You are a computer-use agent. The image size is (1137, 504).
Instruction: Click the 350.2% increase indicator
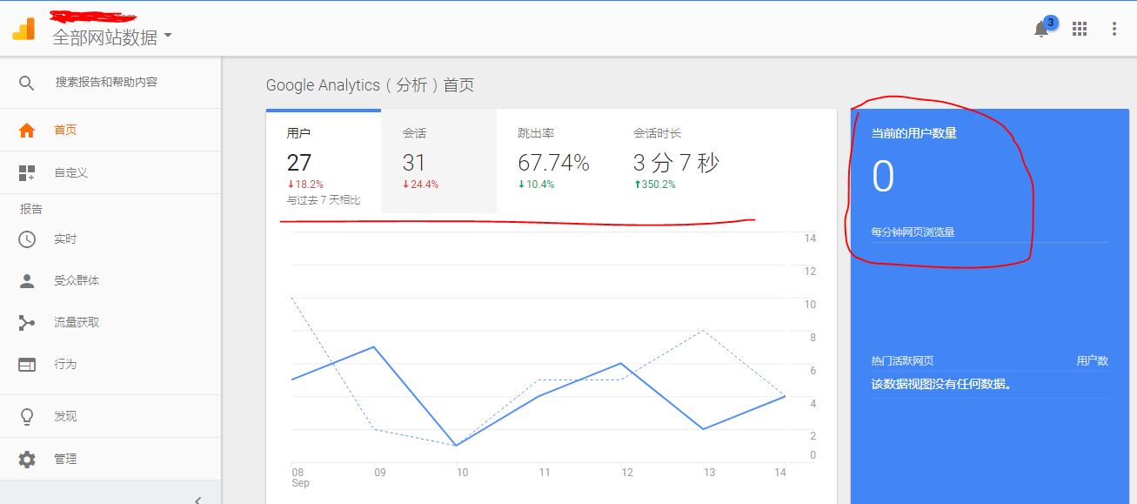pyautogui.click(x=654, y=185)
